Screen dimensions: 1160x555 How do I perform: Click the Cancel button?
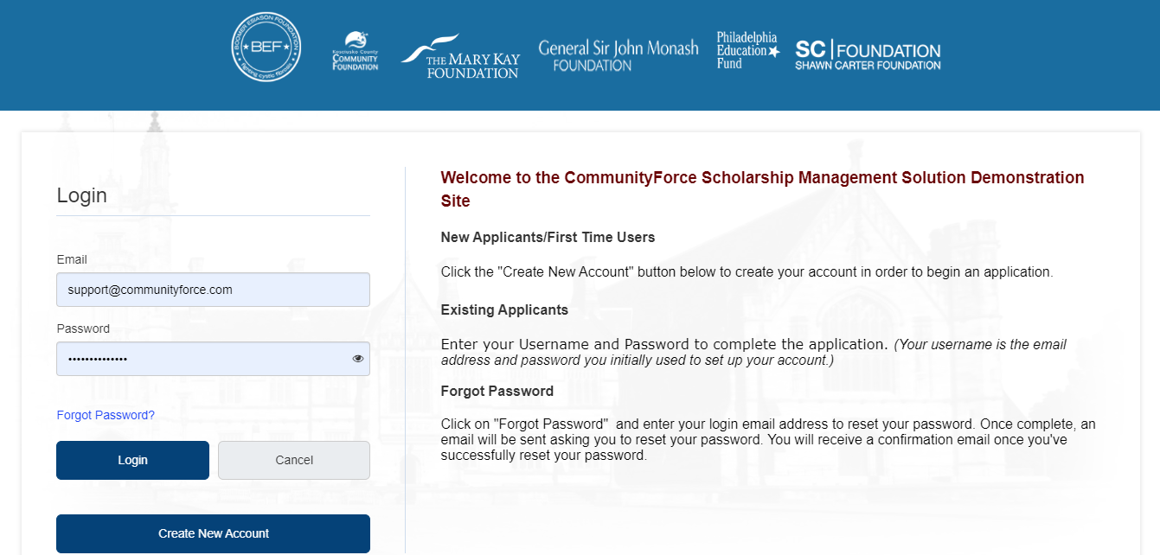294,460
